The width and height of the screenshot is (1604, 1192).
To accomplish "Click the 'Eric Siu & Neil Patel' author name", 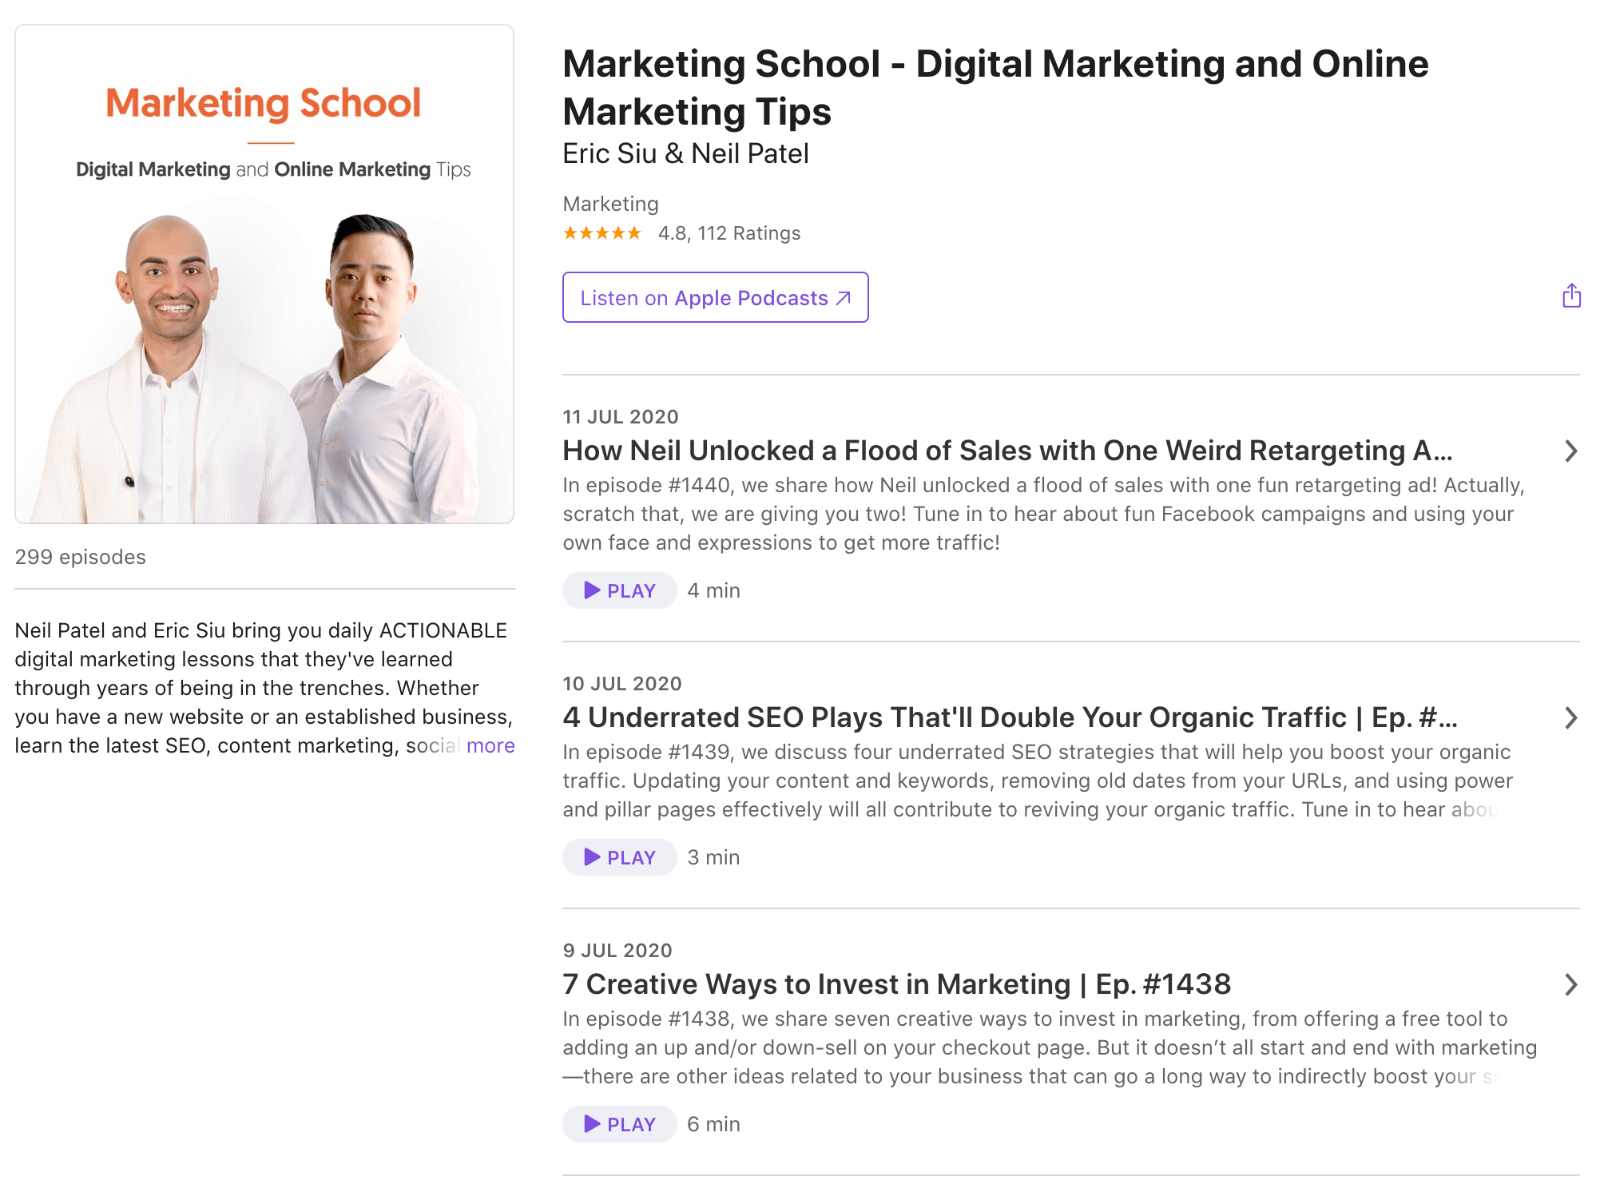I will coord(685,153).
